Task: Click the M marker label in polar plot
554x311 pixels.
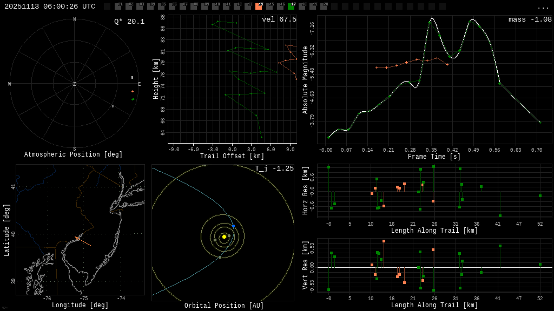Action: tap(132, 78)
